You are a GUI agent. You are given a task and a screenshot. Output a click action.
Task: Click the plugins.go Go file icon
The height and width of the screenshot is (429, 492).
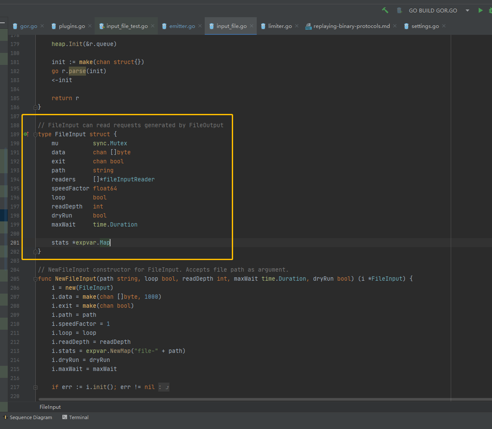(x=54, y=26)
